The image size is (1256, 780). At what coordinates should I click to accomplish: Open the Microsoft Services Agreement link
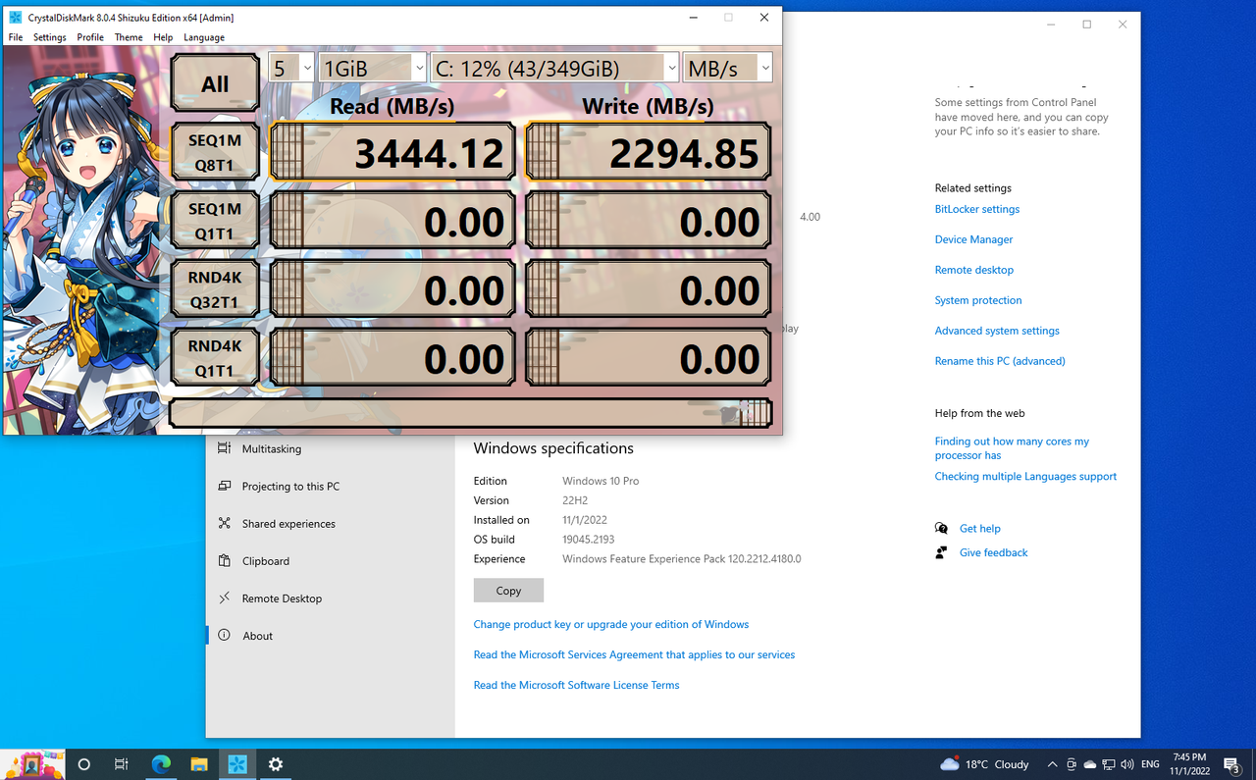[x=634, y=654]
